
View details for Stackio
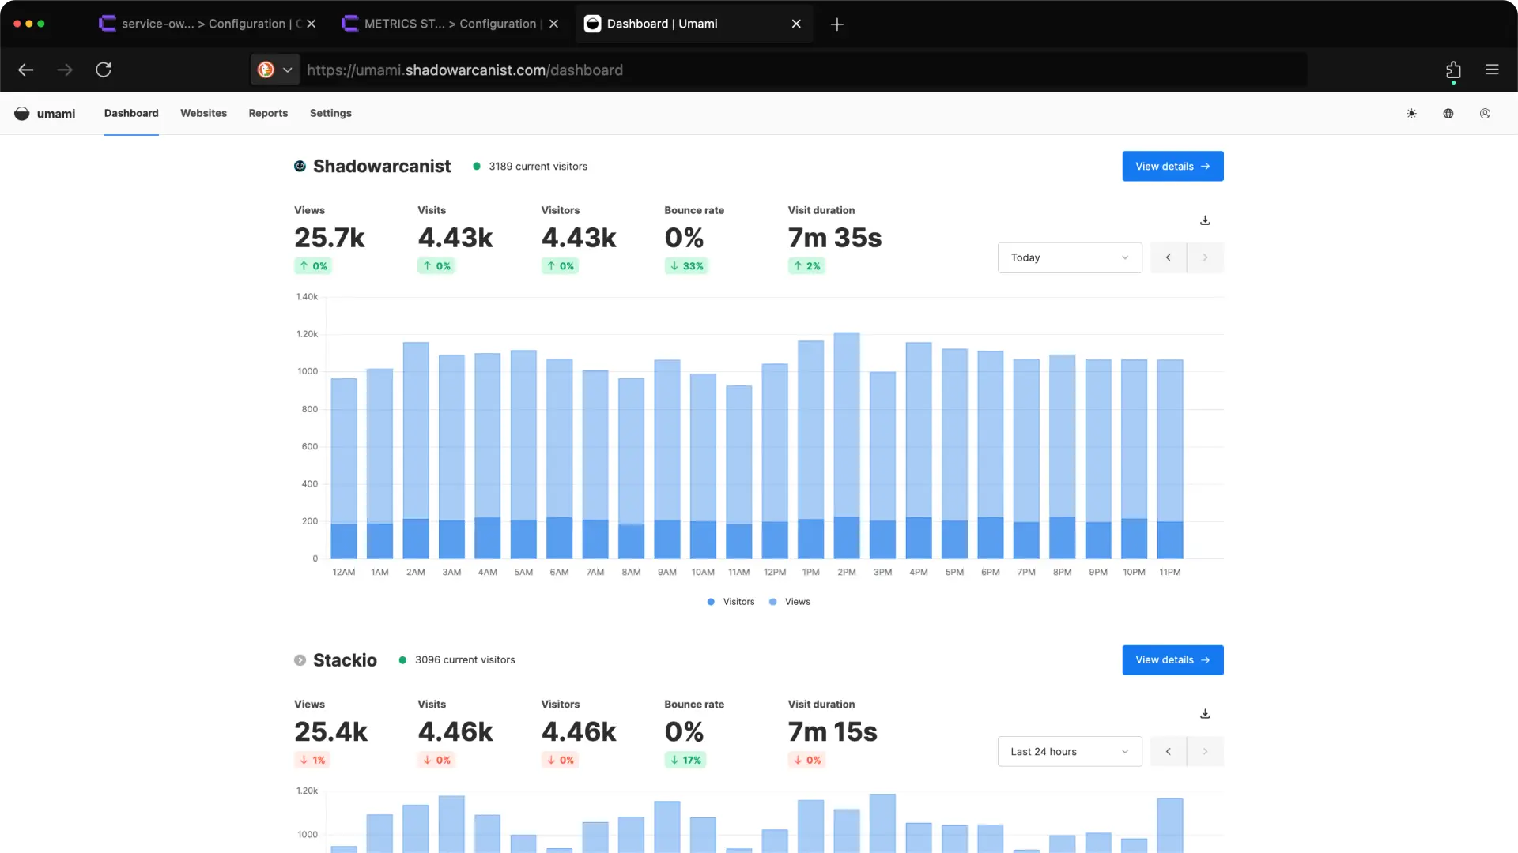coord(1172,659)
